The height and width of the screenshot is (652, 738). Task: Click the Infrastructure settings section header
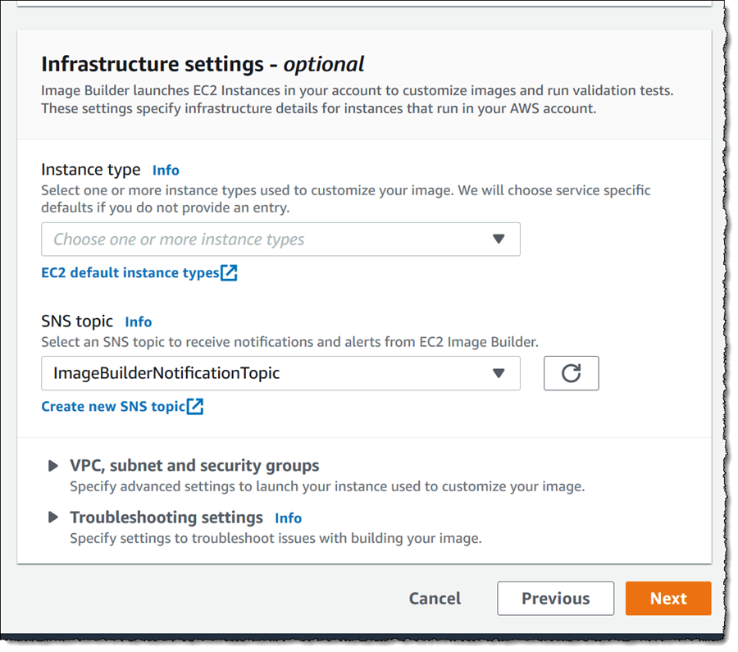[x=203, y=63]
